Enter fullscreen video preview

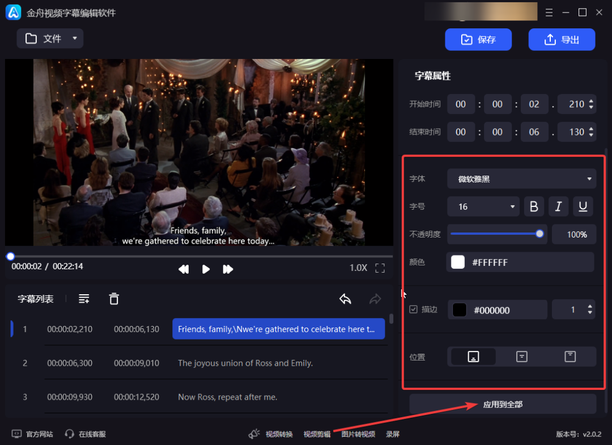(380, 268)
